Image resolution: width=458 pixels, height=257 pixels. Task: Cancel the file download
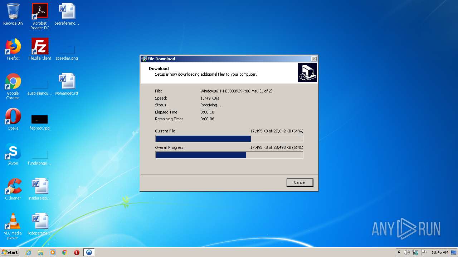coord(300,182)
